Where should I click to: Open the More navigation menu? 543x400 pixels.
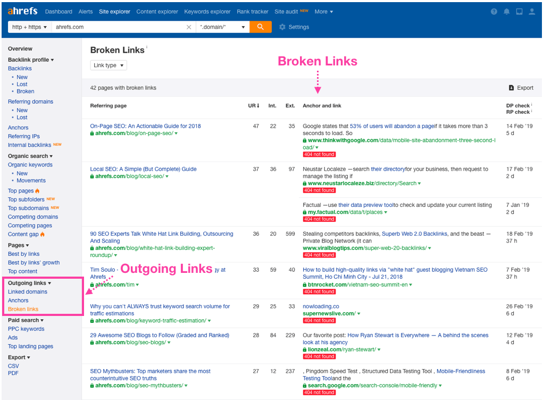(323, 11)
